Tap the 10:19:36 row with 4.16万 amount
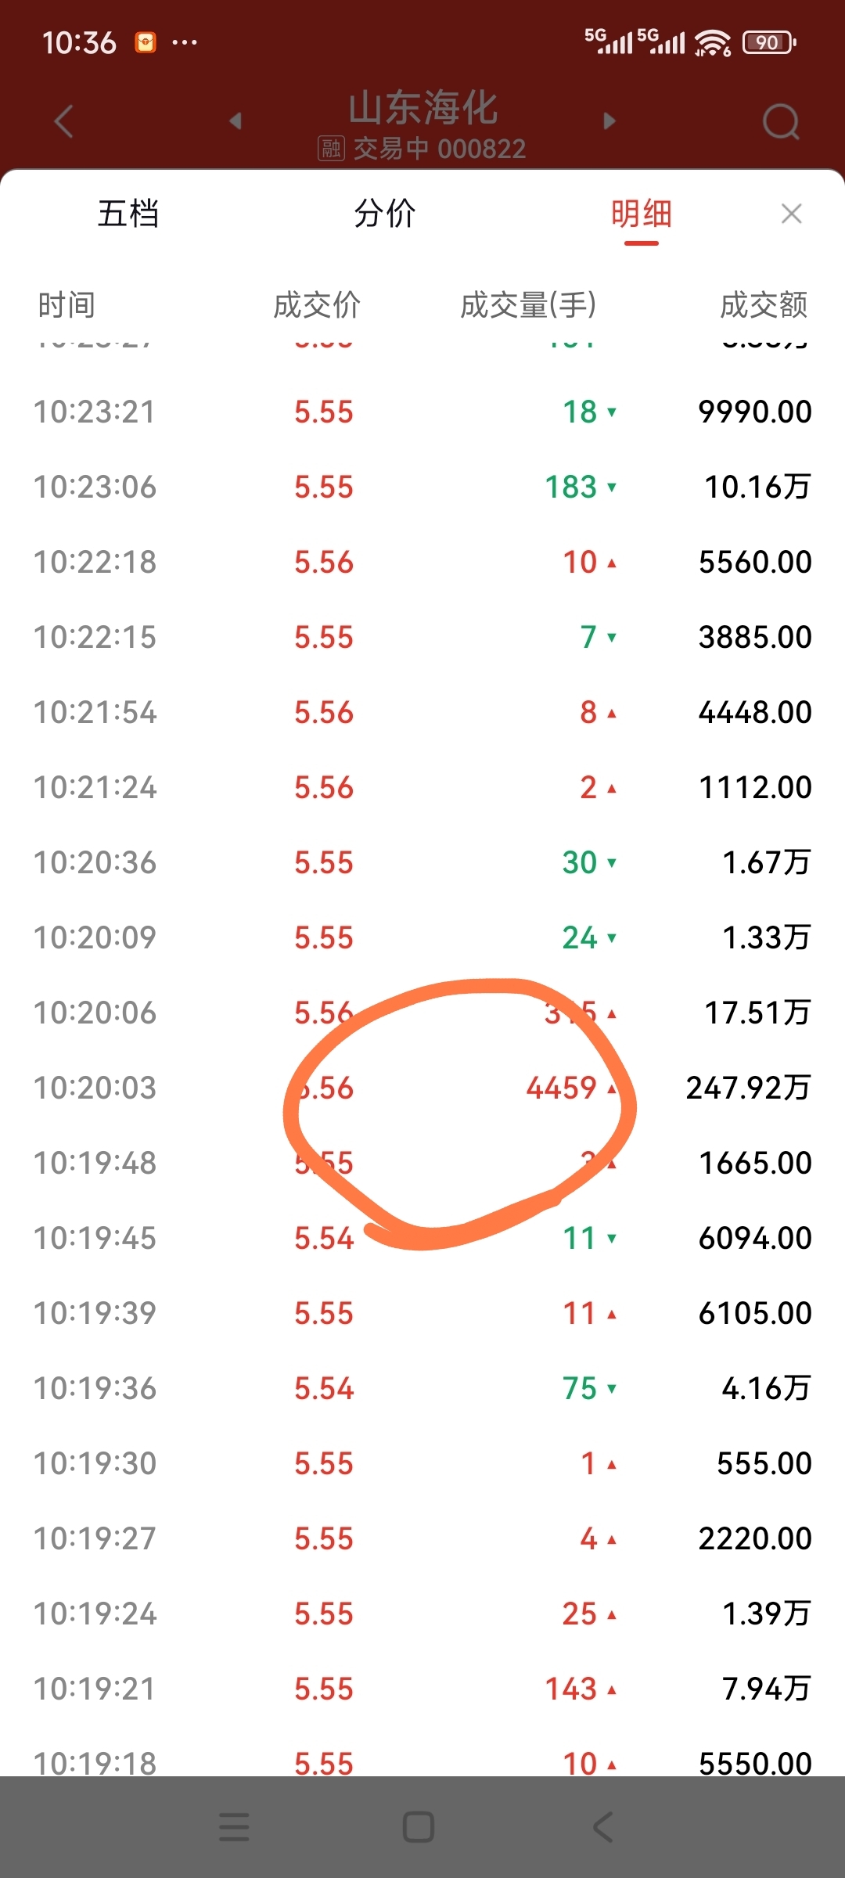This screenshot has height=1878, width=845. coord(422,1388)
